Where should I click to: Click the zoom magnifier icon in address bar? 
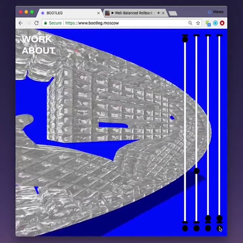click(x=190, y=23)
